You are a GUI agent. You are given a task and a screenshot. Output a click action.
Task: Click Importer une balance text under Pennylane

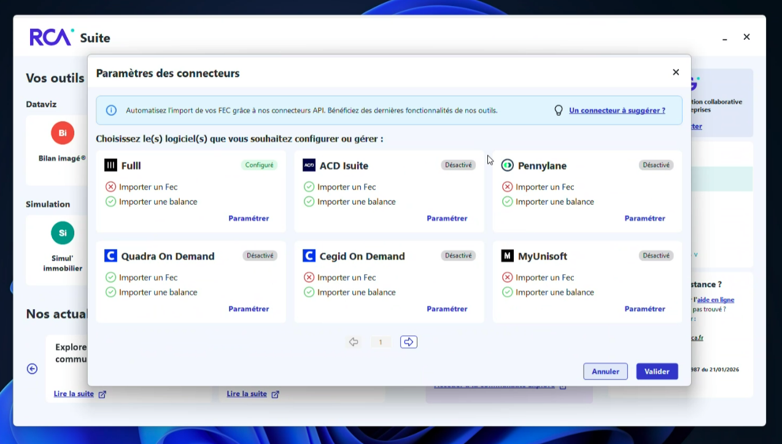pos(555,202)
